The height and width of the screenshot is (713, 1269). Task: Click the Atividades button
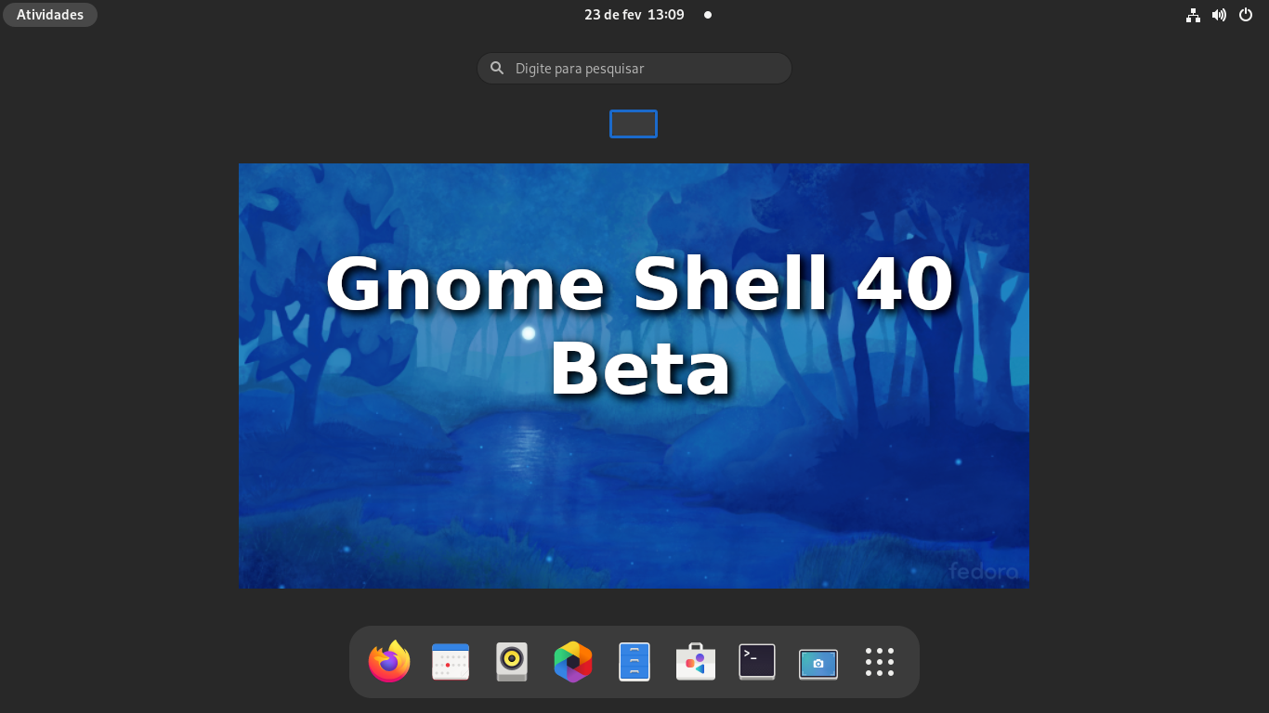coord(49,14)
